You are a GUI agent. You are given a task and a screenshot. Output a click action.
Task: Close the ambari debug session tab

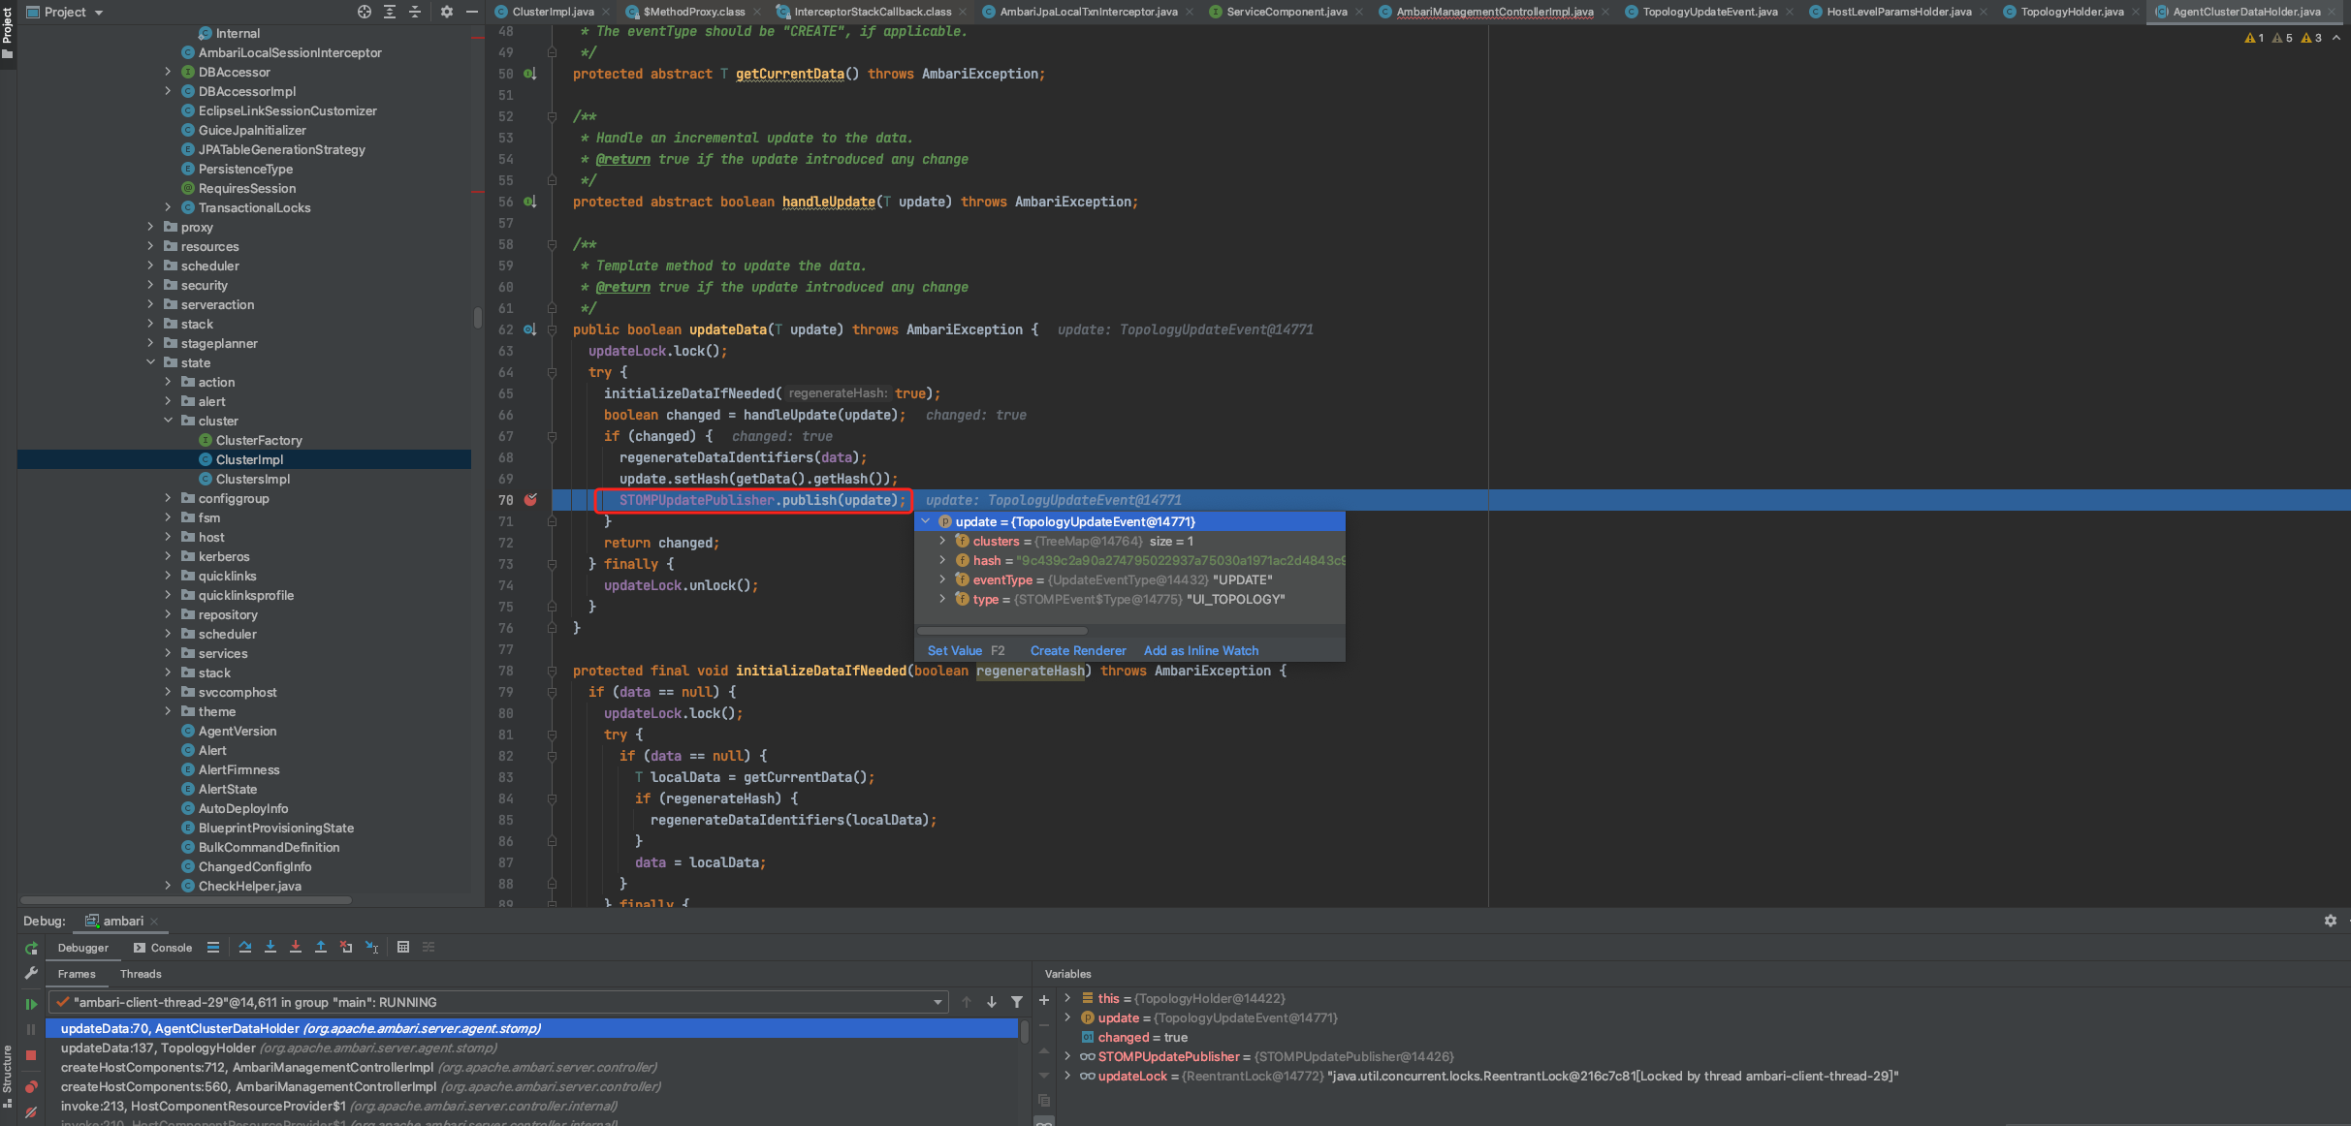[x=154, y=922]
